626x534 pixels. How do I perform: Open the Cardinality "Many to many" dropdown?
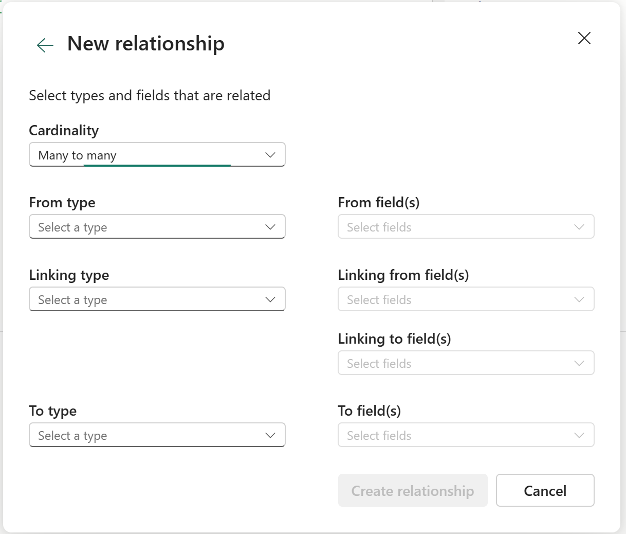(x=149, y=155)
